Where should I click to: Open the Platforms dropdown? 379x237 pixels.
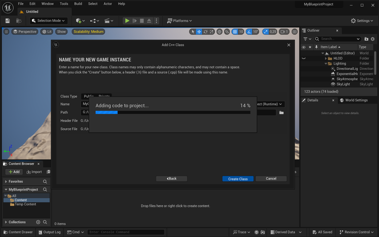point(179,21)
